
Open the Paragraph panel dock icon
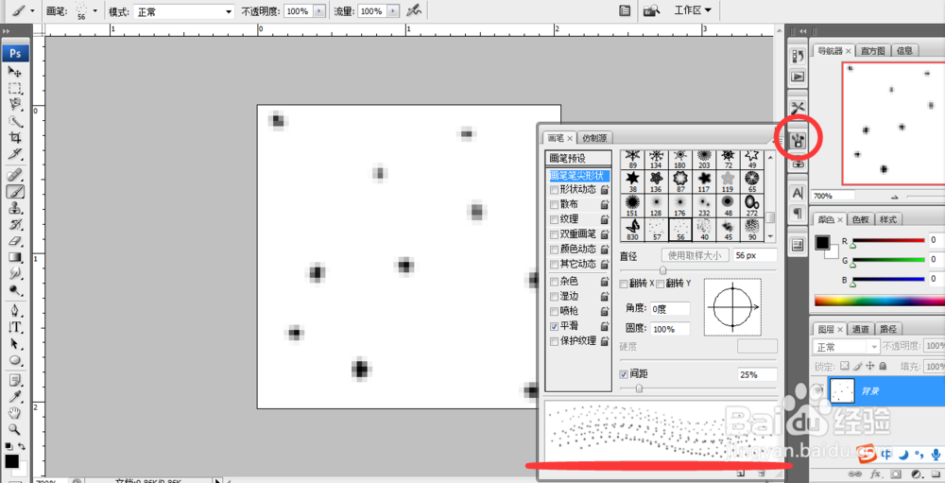pos(798,213)
